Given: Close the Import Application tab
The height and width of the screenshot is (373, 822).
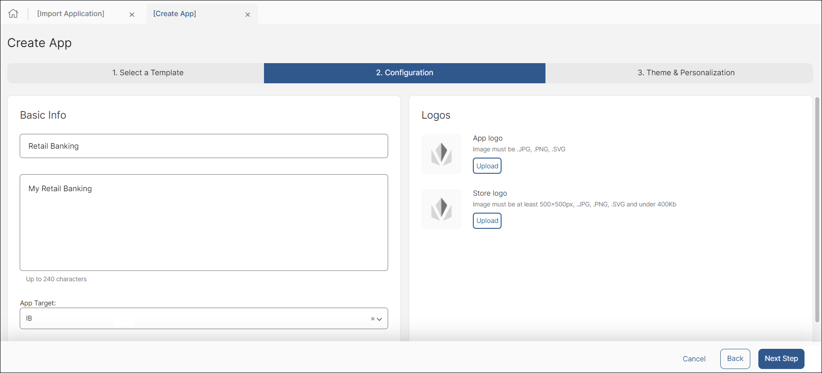Looking at the screenshot, I should (132, 14).
